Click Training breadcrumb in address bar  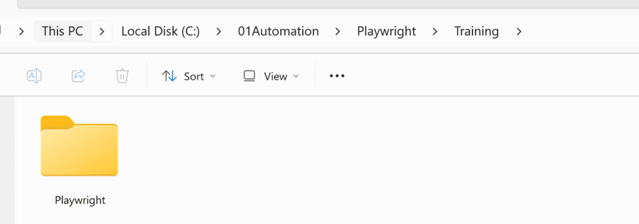click(476, 31)
